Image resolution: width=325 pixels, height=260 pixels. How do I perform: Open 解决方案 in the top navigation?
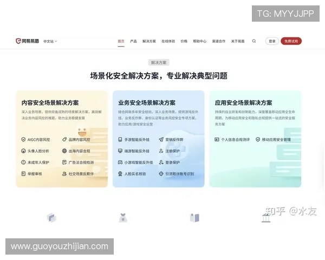149,41
